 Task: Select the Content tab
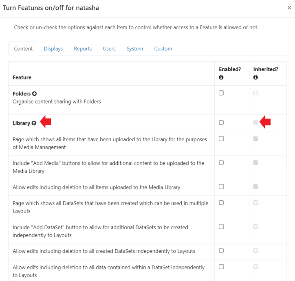[23, 48]
